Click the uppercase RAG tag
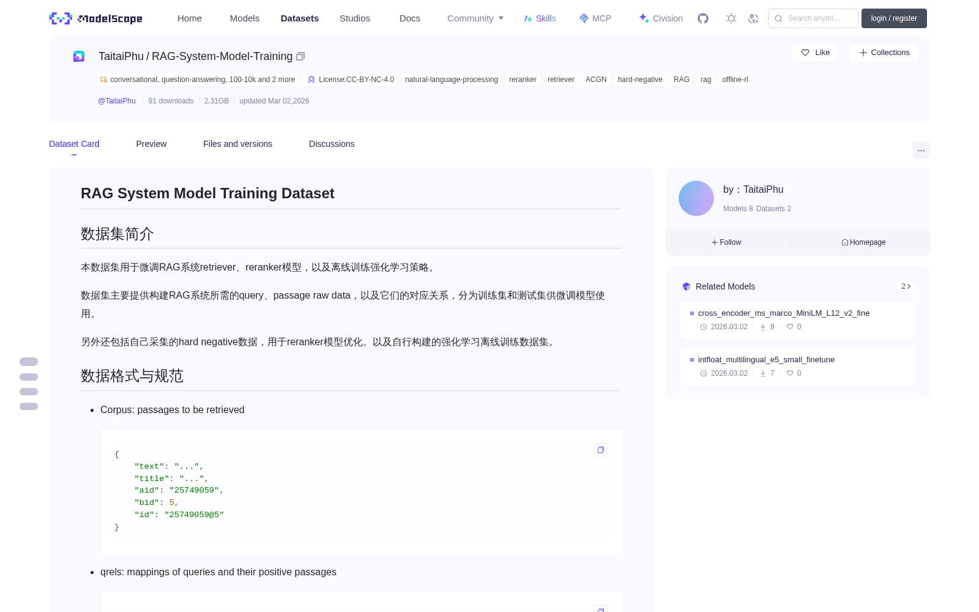Viewport: 979px width, 612px height. coord(682,80)
